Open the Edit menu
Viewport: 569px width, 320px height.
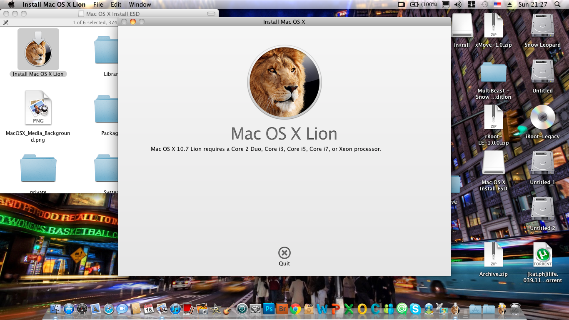click(x=116, y=5)
